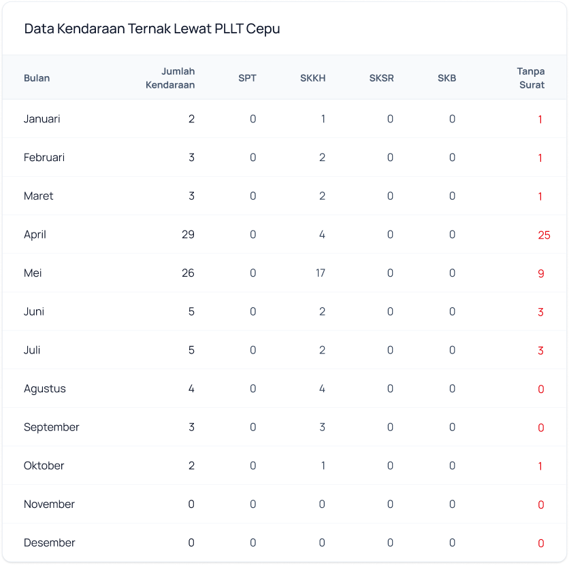Click the Januari row label
Screen dimensions: 569x565
42,119
